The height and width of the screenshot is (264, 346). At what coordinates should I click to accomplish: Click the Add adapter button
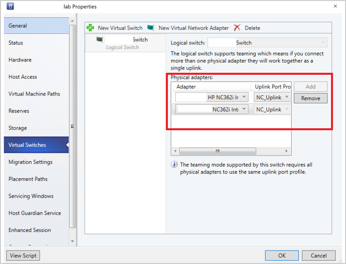311,87
